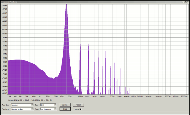Click the 'Size:' label
The width and height of the screenshot is (190, 115).
click(x=37, y=105)
